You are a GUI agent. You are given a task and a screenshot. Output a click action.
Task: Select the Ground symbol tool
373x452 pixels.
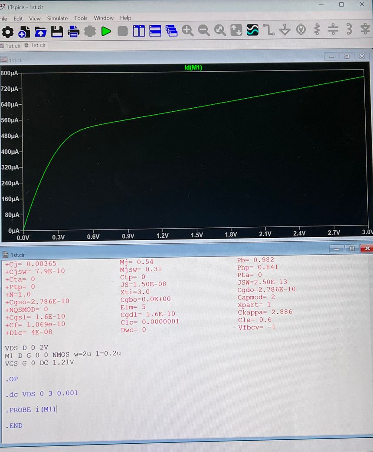[x=285, y=30]
